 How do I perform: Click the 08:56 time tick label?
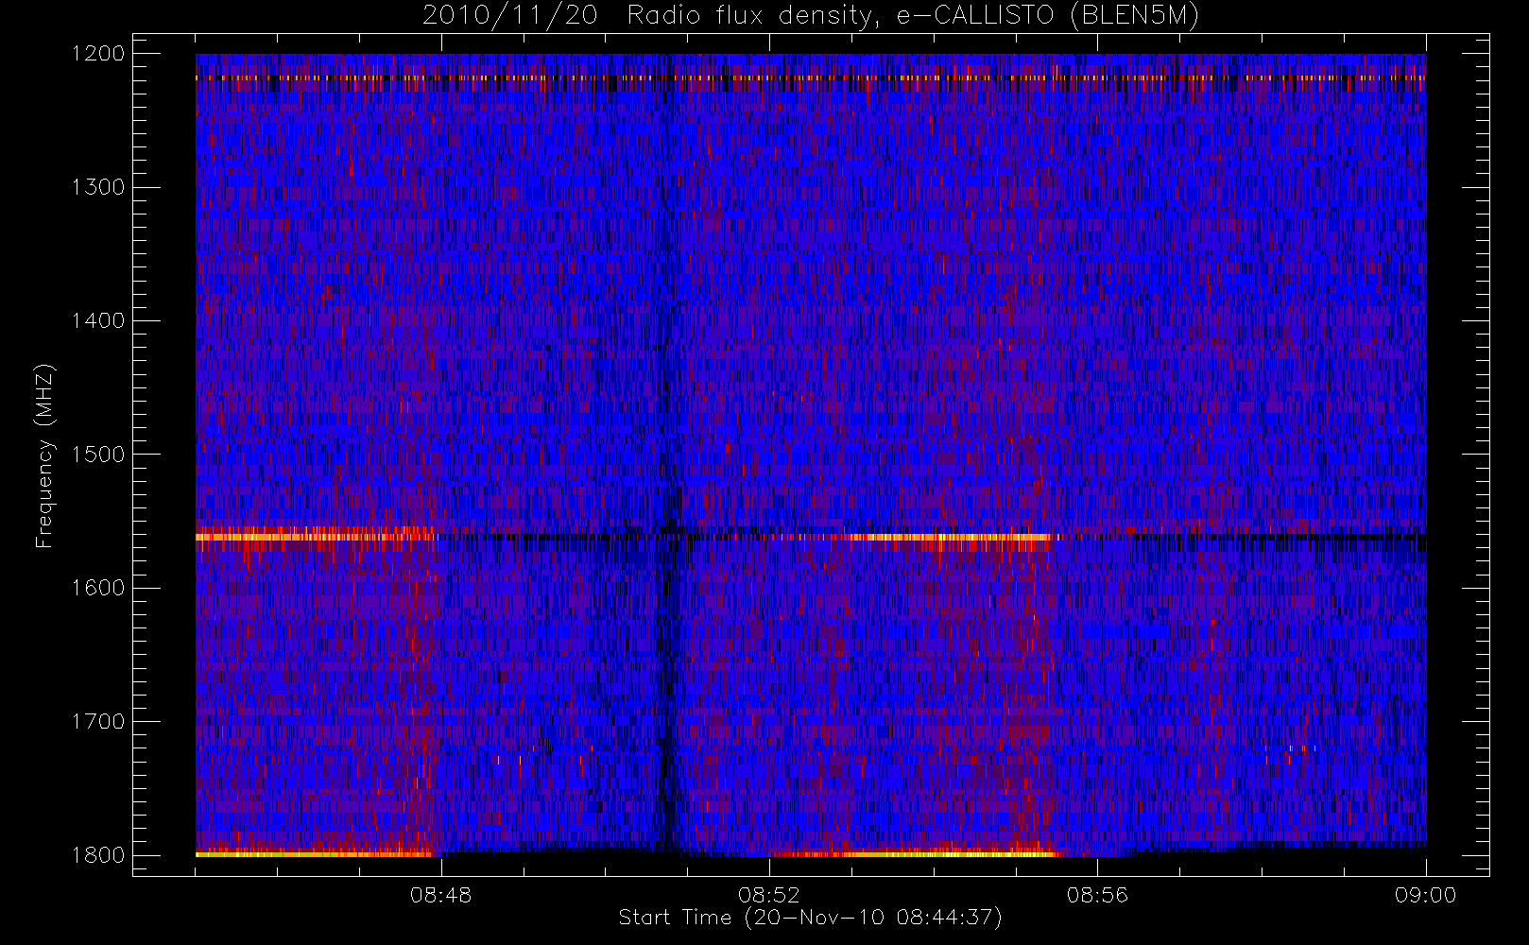coord(1097,895)
